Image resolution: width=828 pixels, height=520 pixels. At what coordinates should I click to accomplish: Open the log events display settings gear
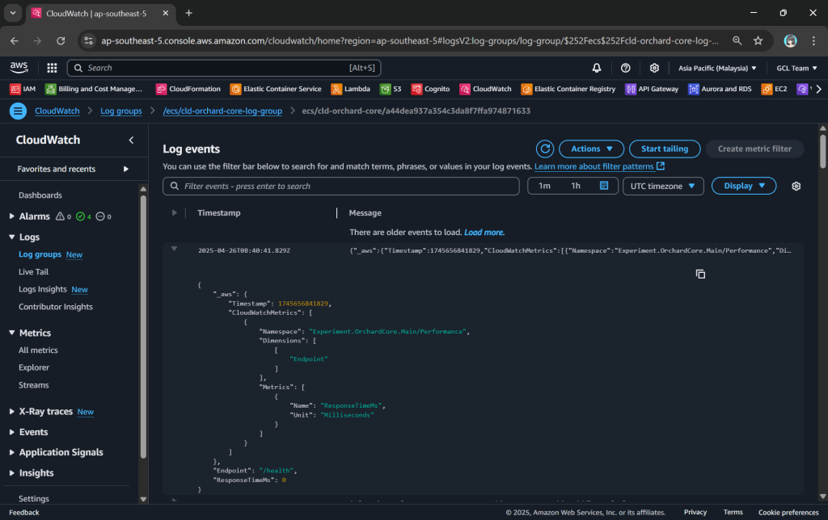pyautogui.click(x=796, y=186)
